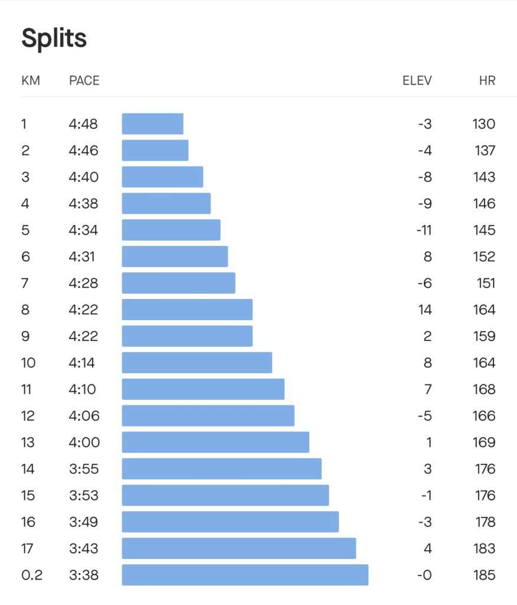This screenshot has width=517, height=605.
Task: Select the ELEV column header
Action: click(417, 81)
